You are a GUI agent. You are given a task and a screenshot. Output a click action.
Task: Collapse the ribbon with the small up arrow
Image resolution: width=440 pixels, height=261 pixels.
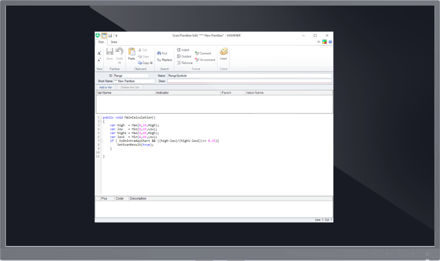click(x=318, y=42)
